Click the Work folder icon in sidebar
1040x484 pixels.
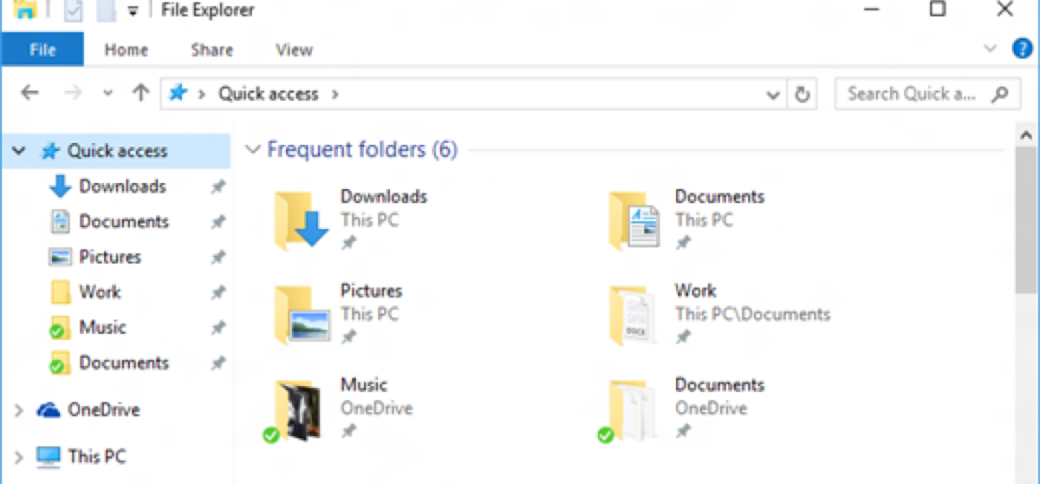[x=60, y=292]
